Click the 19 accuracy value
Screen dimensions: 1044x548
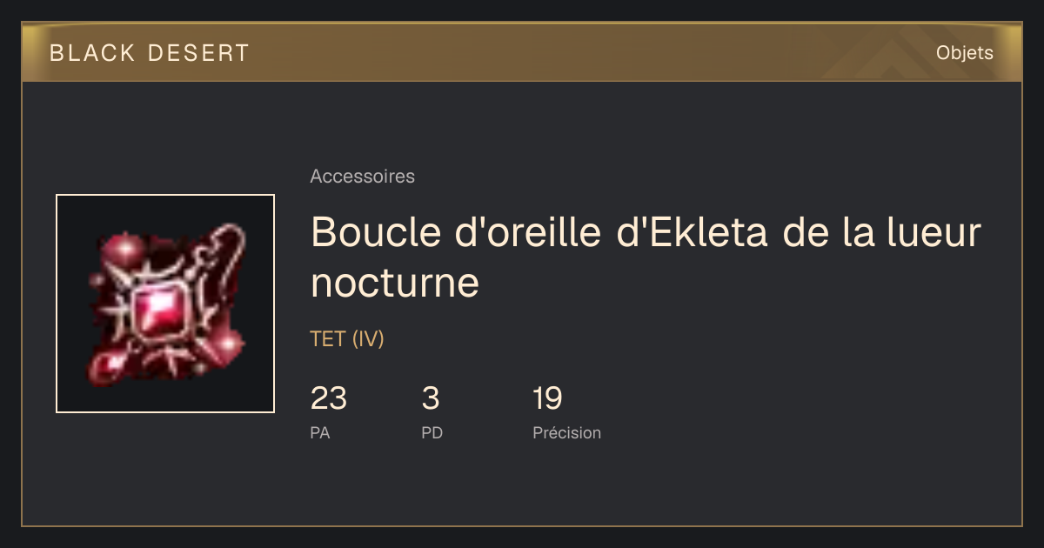point(548,399)
